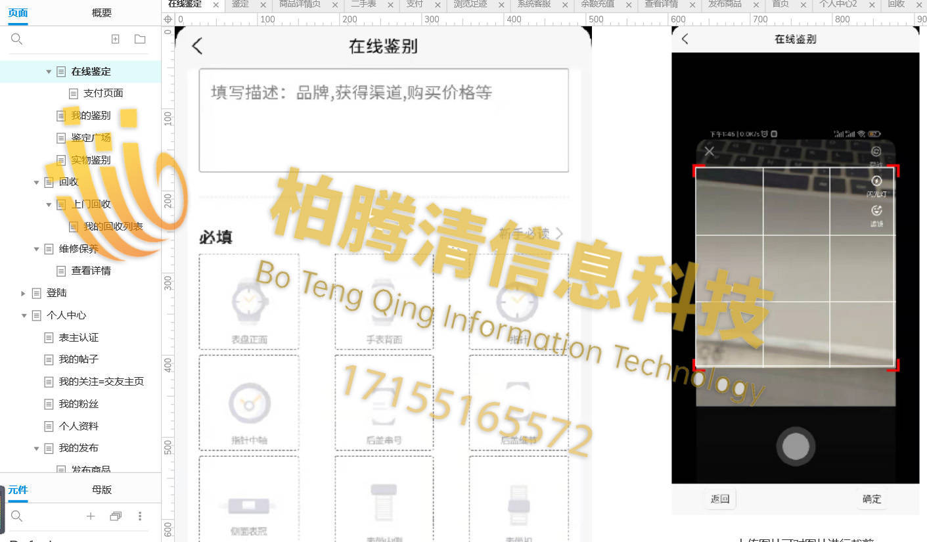
Task: Select the 后盖细节 photo slot
Action: (x=519, y=403)
